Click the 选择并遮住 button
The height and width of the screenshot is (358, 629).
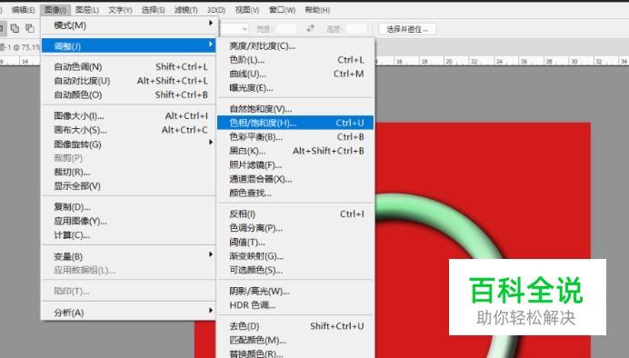click(x=407, y=29)
